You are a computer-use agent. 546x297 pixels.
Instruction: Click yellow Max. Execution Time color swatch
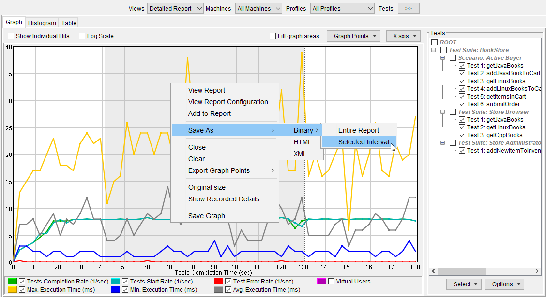point(12,289)
